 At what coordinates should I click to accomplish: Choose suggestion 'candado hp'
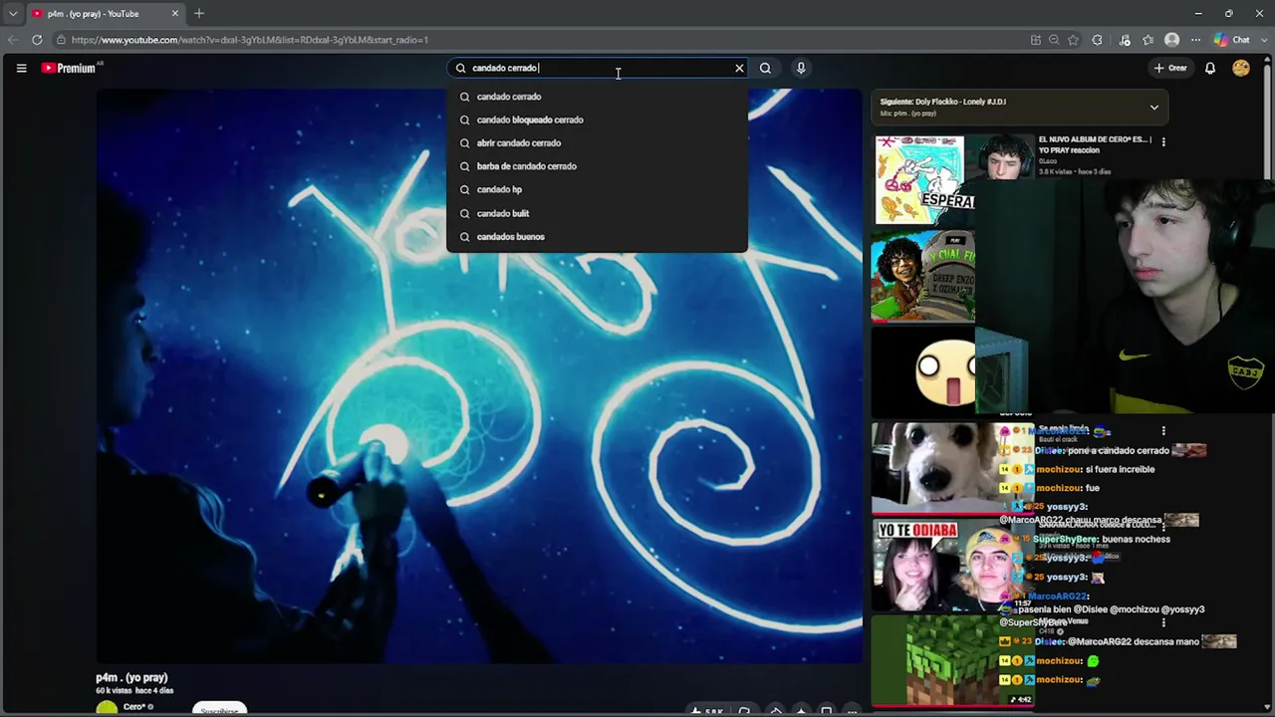click(x=597, y=189)
